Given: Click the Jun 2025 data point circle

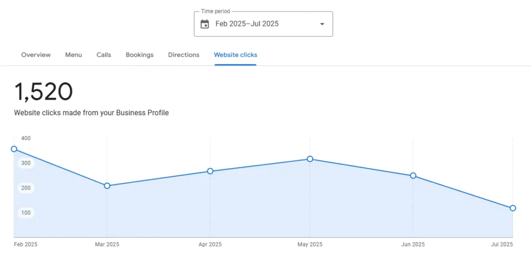Looking at the screenshot, I should click(413, 176).
